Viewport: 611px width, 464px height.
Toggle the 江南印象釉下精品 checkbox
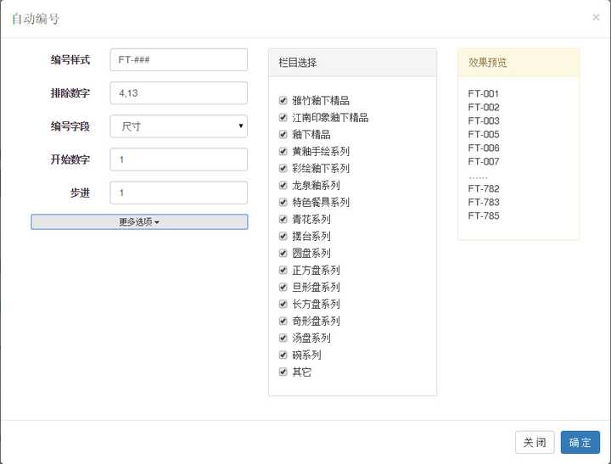tap(283, 117)
